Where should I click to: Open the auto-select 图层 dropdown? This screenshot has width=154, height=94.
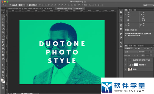22,5
